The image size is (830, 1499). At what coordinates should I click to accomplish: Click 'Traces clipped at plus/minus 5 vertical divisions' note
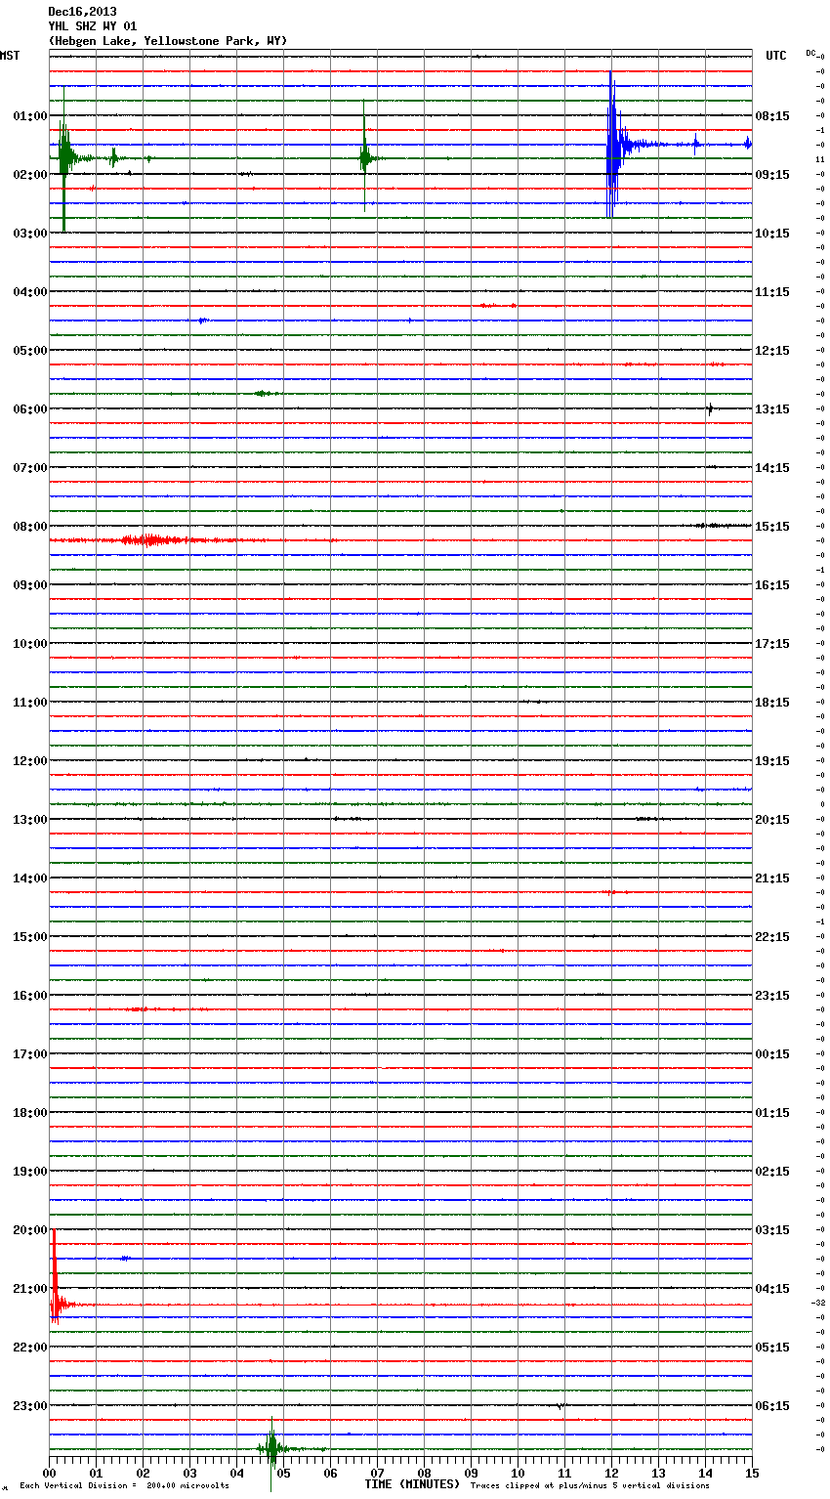click(590, 1485)
